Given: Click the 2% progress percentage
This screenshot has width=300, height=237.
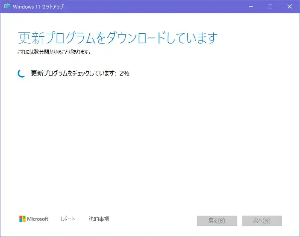Looking at the screenshot, I should click(x=124, y=73).
